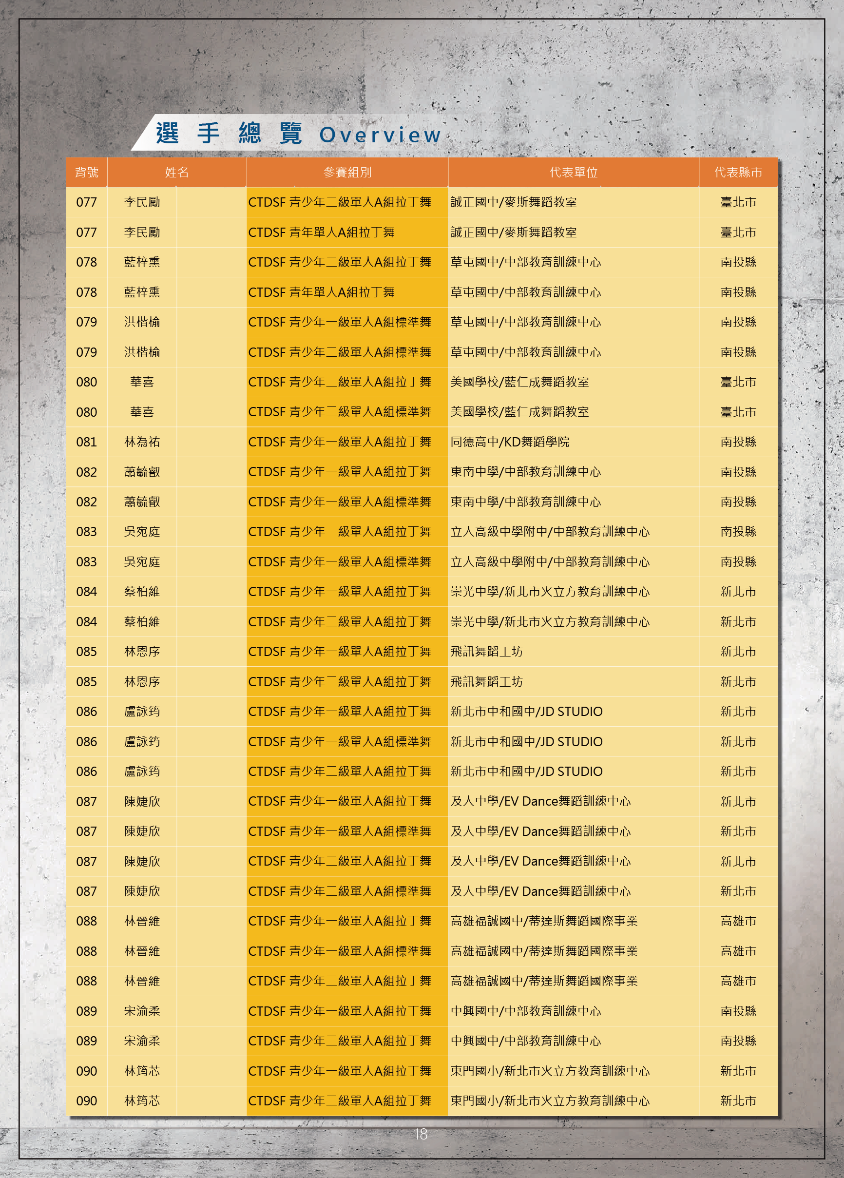Click bib 087 in the 二級拉丁舞 row

click(87, 862)
